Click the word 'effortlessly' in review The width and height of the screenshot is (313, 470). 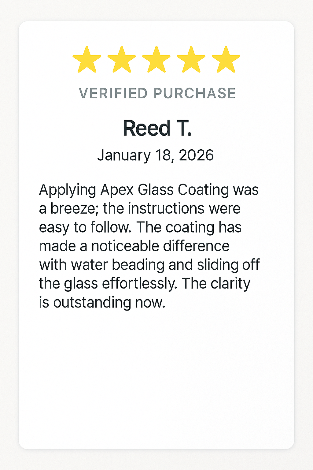click(139, 284)
